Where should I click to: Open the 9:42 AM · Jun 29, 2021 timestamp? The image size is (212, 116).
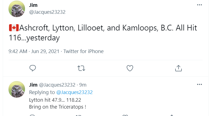pyautogui.click(x=34, y=51)
